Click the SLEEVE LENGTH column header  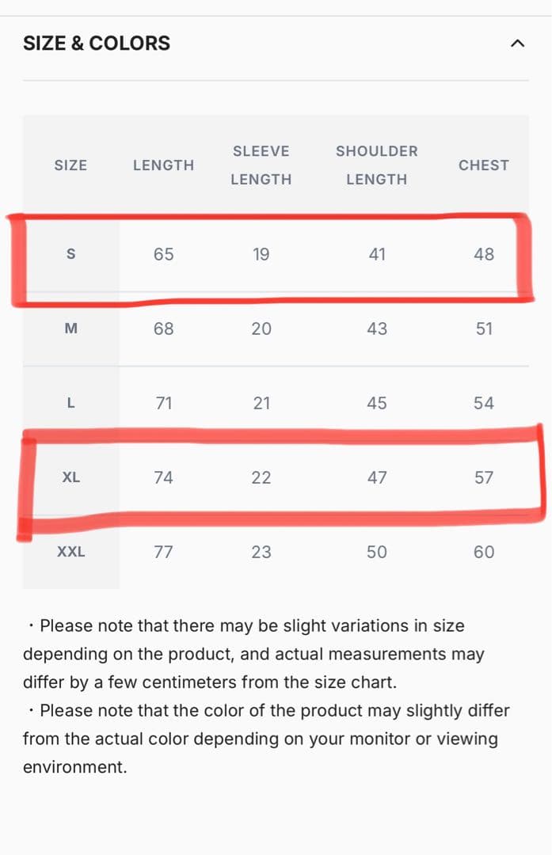261,165
